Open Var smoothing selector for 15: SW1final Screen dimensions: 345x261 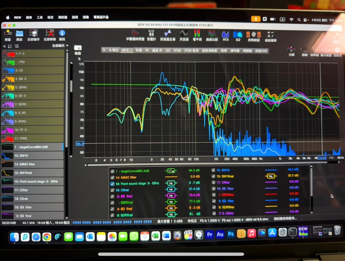coord(271,176)
